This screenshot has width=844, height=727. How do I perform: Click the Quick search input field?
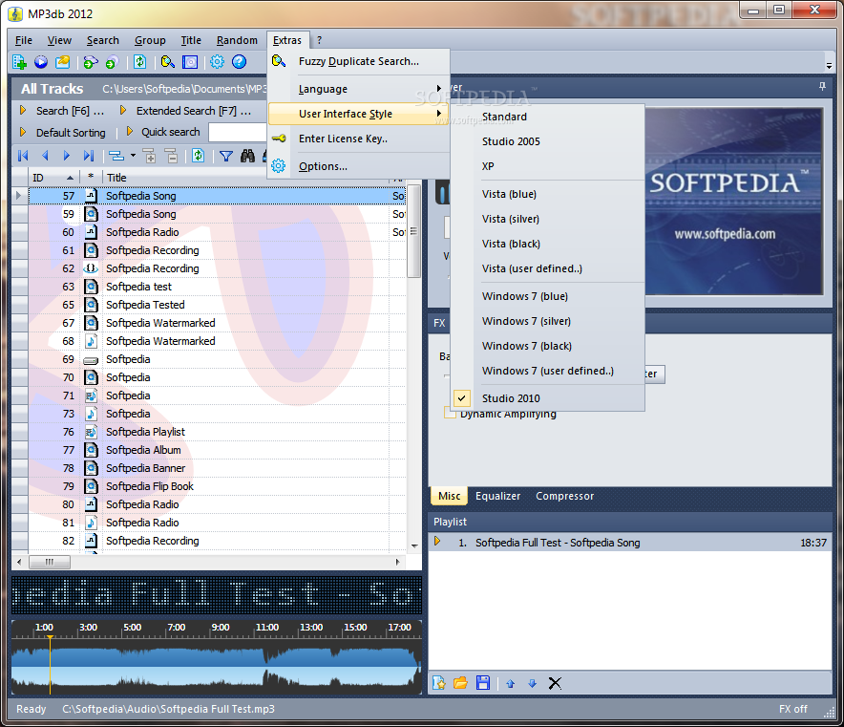(x=238, y=133)
